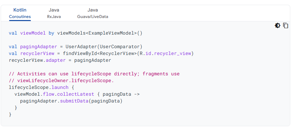Click the pagingAdapter.submitData(pagingData) line
The width and height of the screenshot is (294, 131).
click(x=71, y=101)
